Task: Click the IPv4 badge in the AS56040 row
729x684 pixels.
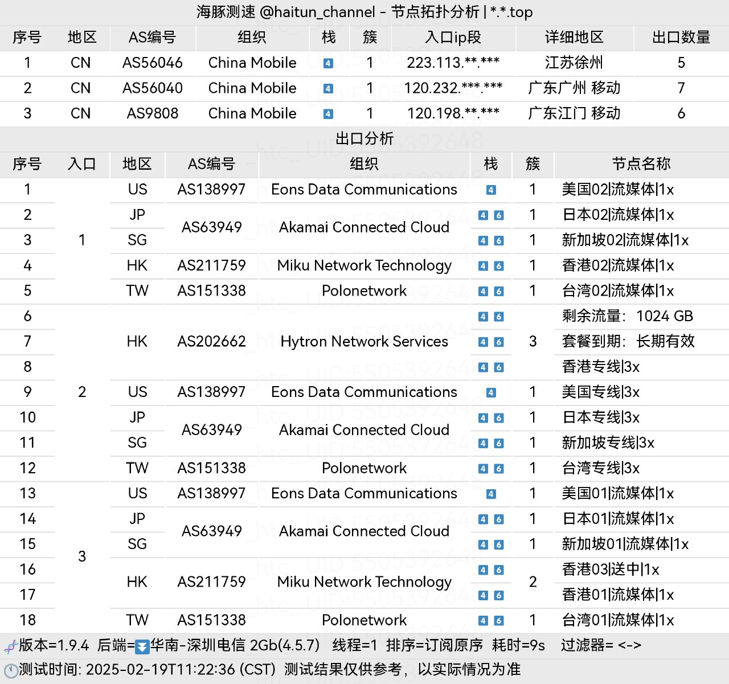Action: pyautogui.click(x=328, y=88)
